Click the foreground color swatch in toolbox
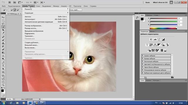 pyautogui.click(x=2, y=91)
